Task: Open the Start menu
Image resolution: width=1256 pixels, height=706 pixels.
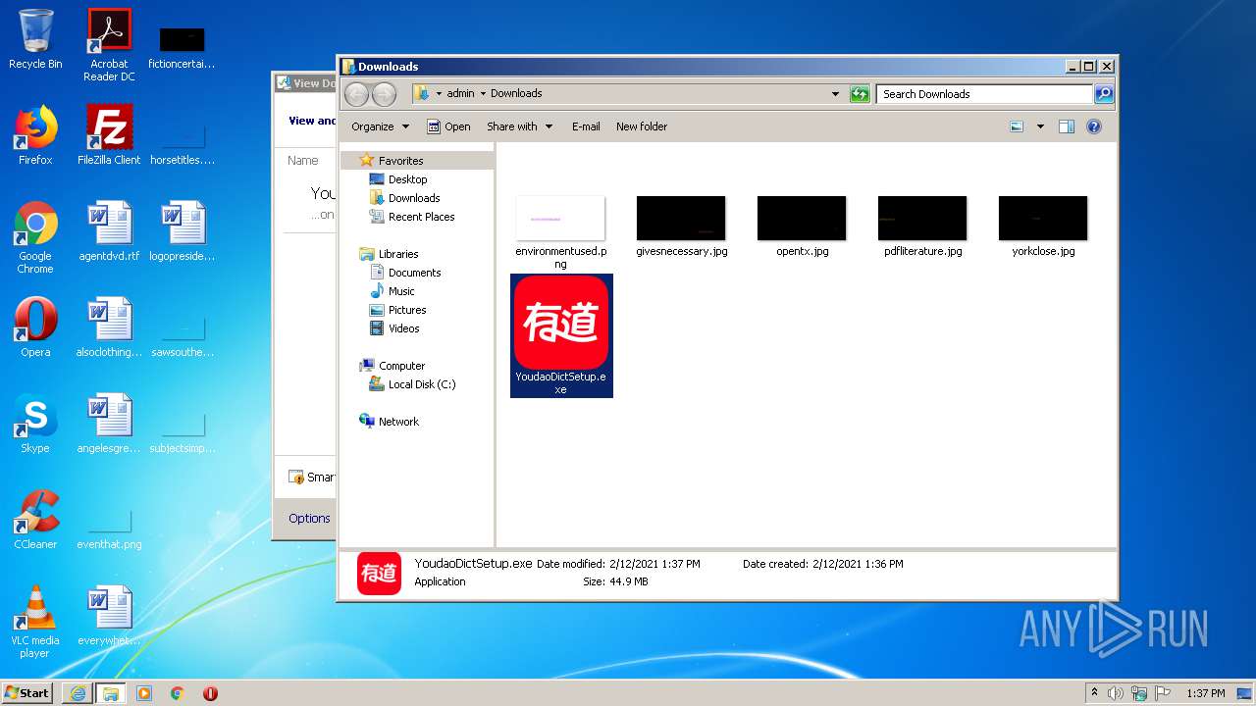Action: point(27,692)
